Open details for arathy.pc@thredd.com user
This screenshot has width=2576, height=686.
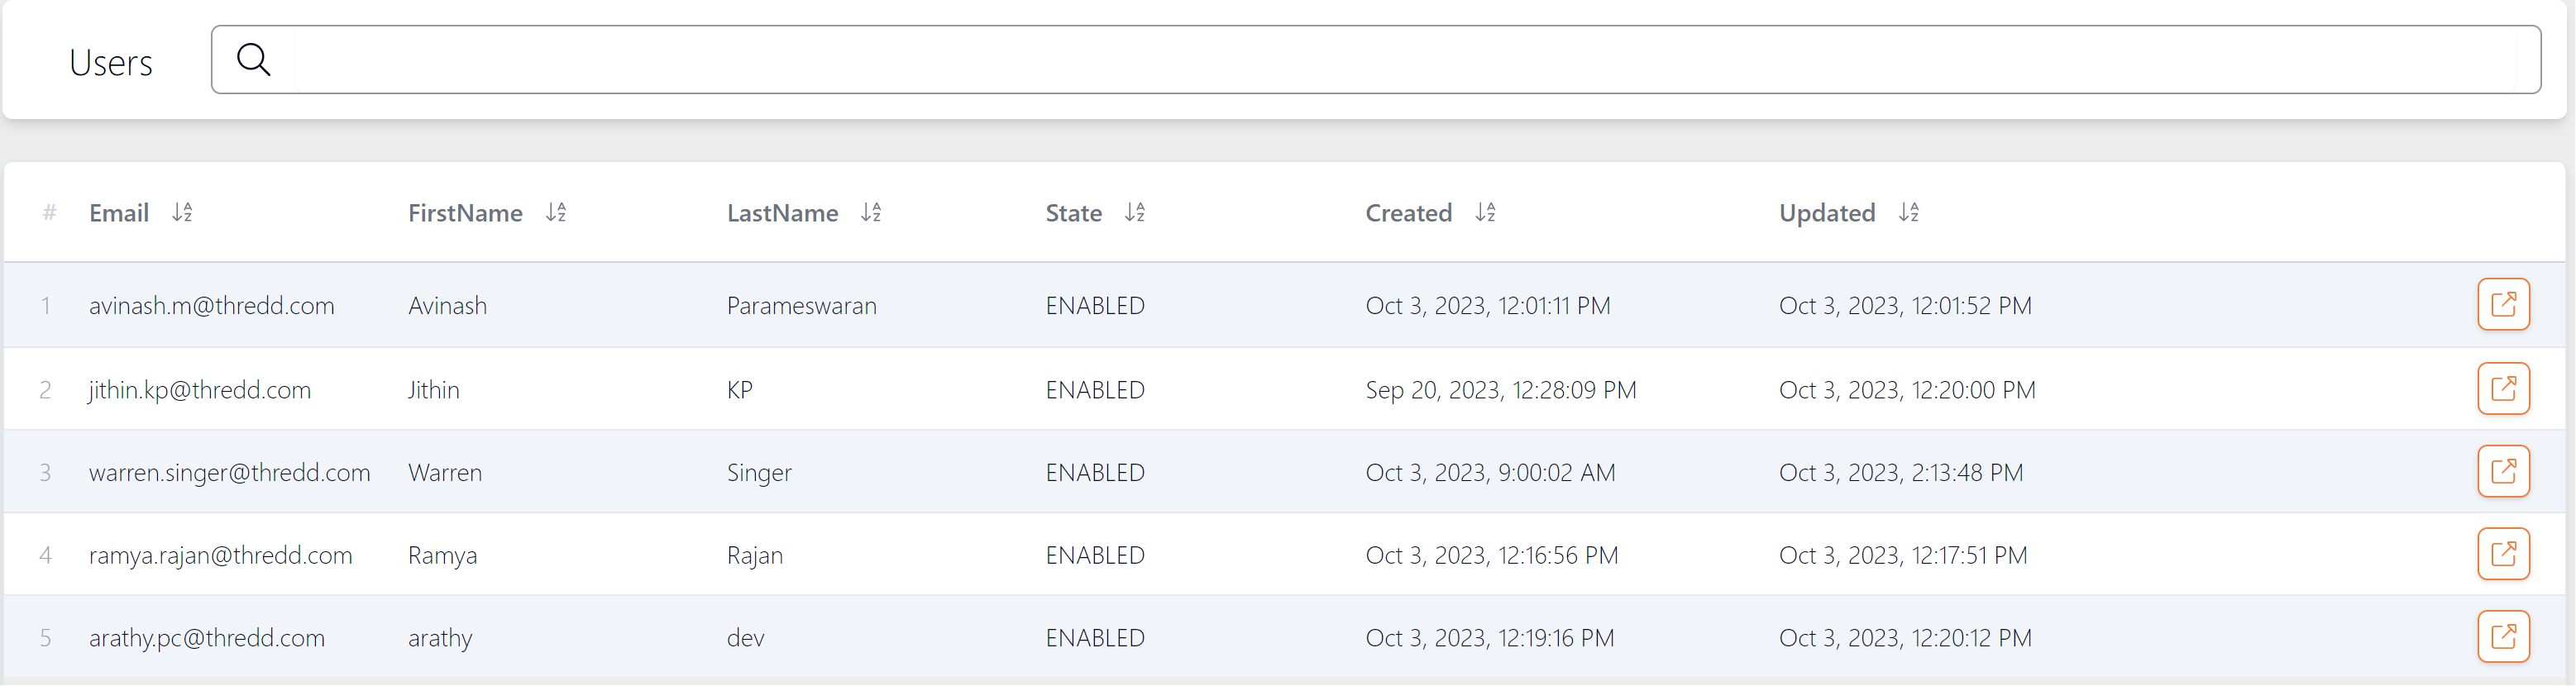tap(2503, 637)
